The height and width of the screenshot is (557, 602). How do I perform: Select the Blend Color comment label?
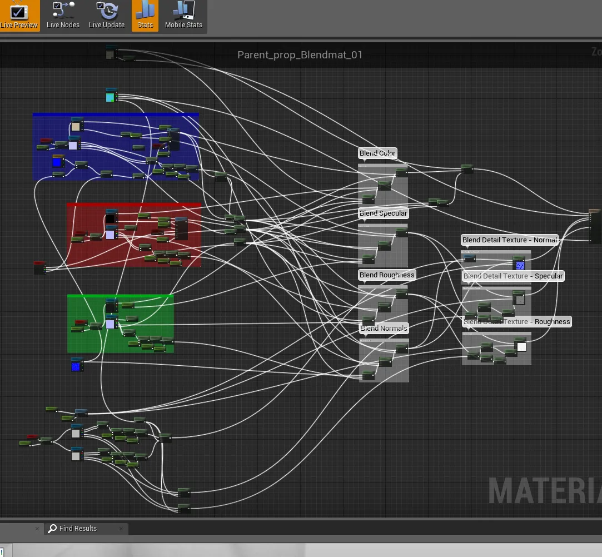tap(377, 153)
